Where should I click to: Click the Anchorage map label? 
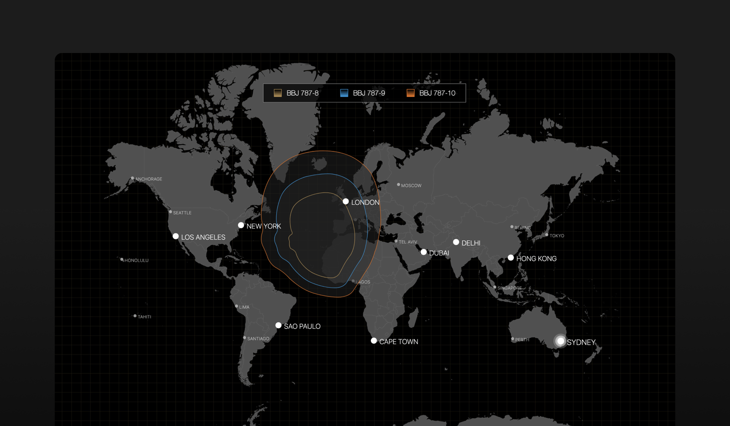click(149, 179)
